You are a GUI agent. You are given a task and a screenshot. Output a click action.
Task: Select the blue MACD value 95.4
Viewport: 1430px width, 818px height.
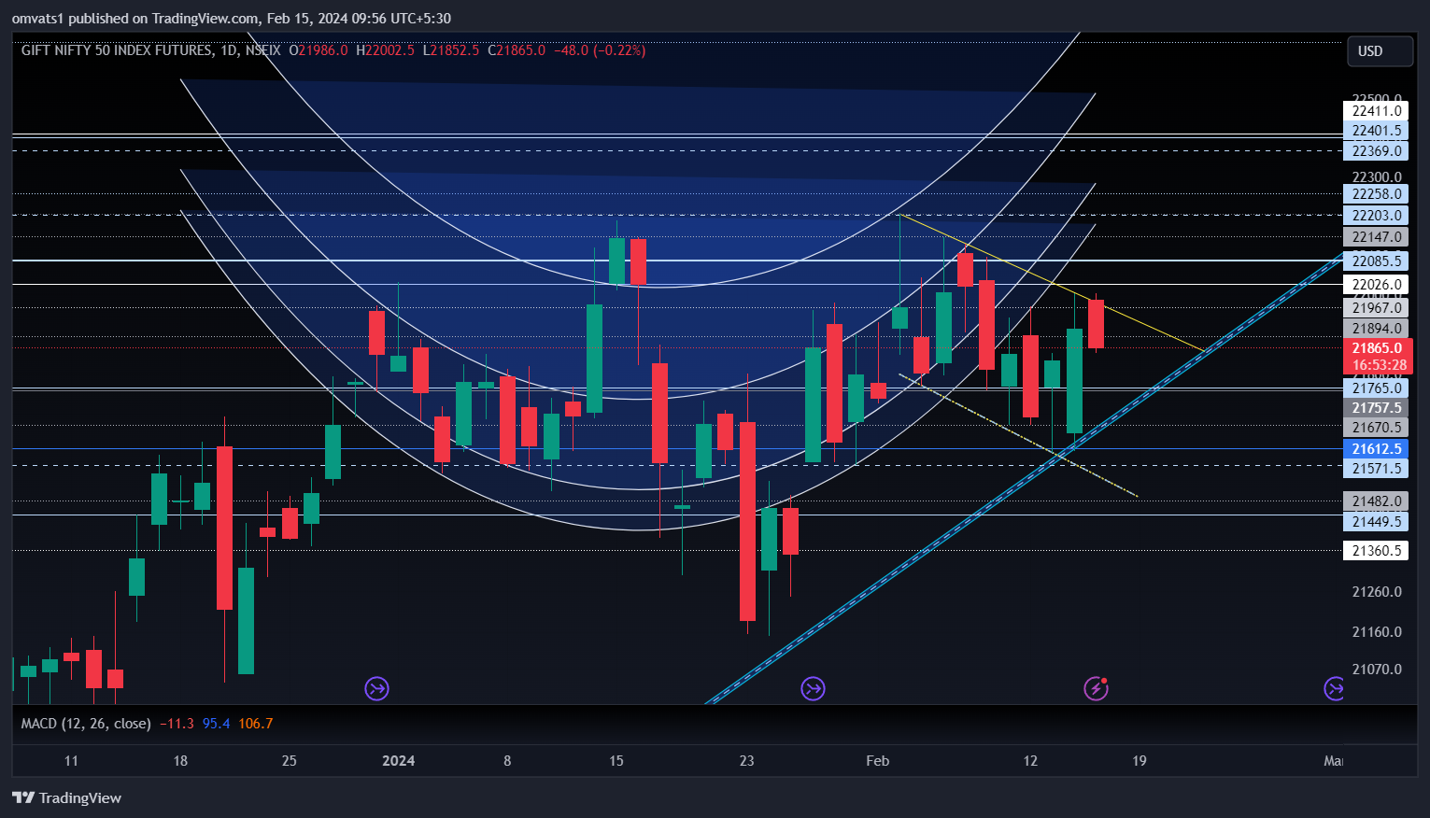216,724
